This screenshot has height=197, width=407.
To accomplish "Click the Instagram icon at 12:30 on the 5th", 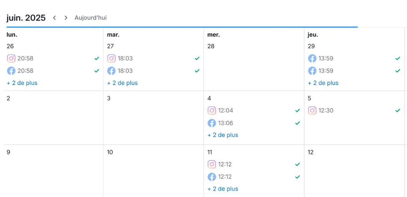I will (312, 111).
